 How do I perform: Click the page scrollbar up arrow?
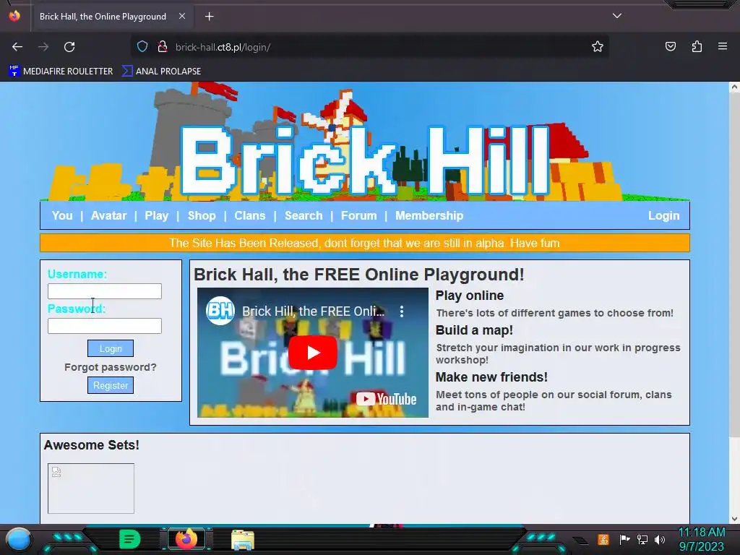point(734,87)
